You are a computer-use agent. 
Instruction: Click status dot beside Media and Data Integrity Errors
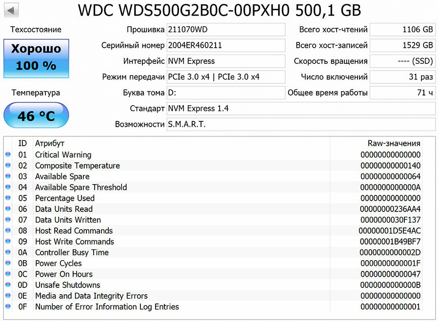click(8, 296)
